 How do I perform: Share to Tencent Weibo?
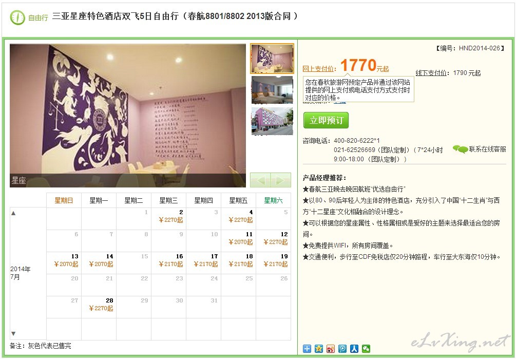[342, 348]
